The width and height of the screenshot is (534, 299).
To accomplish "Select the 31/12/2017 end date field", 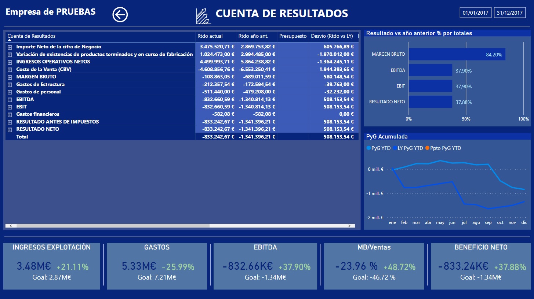I will pyautogui.click(x=510, y=13).
